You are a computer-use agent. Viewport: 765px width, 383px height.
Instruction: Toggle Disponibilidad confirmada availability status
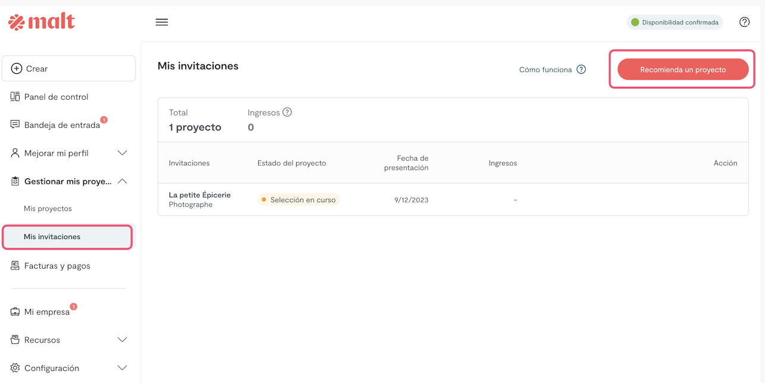pyautogui.click(x=675, y=23)
